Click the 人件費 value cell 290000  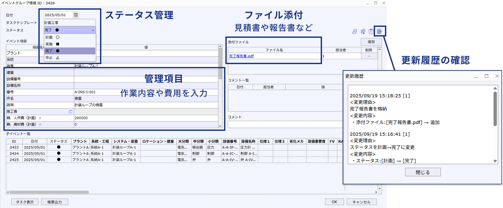coord(146,118)
